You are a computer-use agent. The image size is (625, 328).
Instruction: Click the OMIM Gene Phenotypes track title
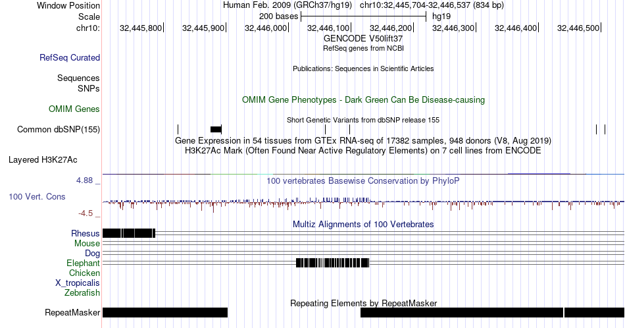pyautogui.click(x=363, y=99)
